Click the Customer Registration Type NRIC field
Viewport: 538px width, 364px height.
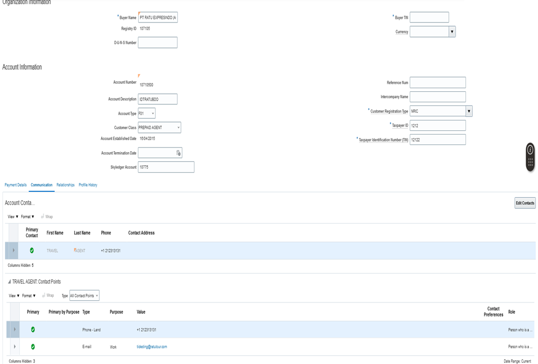tap(438, 111)
